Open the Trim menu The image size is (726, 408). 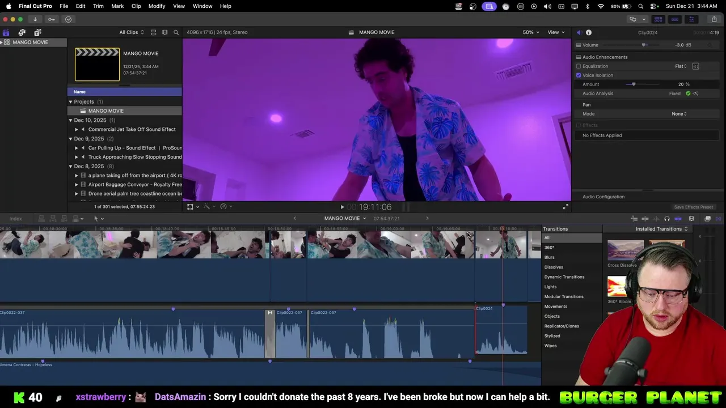click(x=98, y=6)
